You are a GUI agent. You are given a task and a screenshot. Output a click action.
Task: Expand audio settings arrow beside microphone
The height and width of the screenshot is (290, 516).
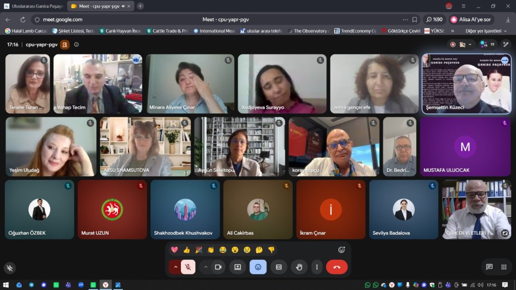click(x=175, y=267)
